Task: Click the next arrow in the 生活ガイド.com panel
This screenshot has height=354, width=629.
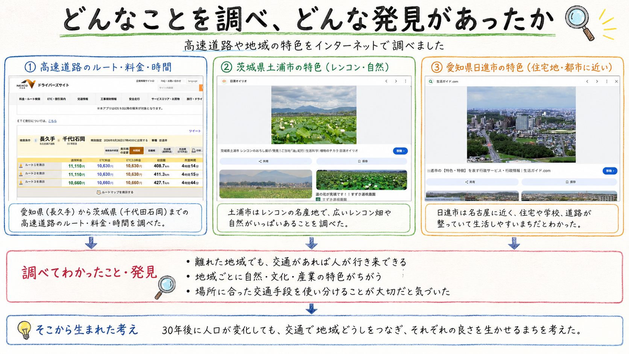Action: pos(597,81)
